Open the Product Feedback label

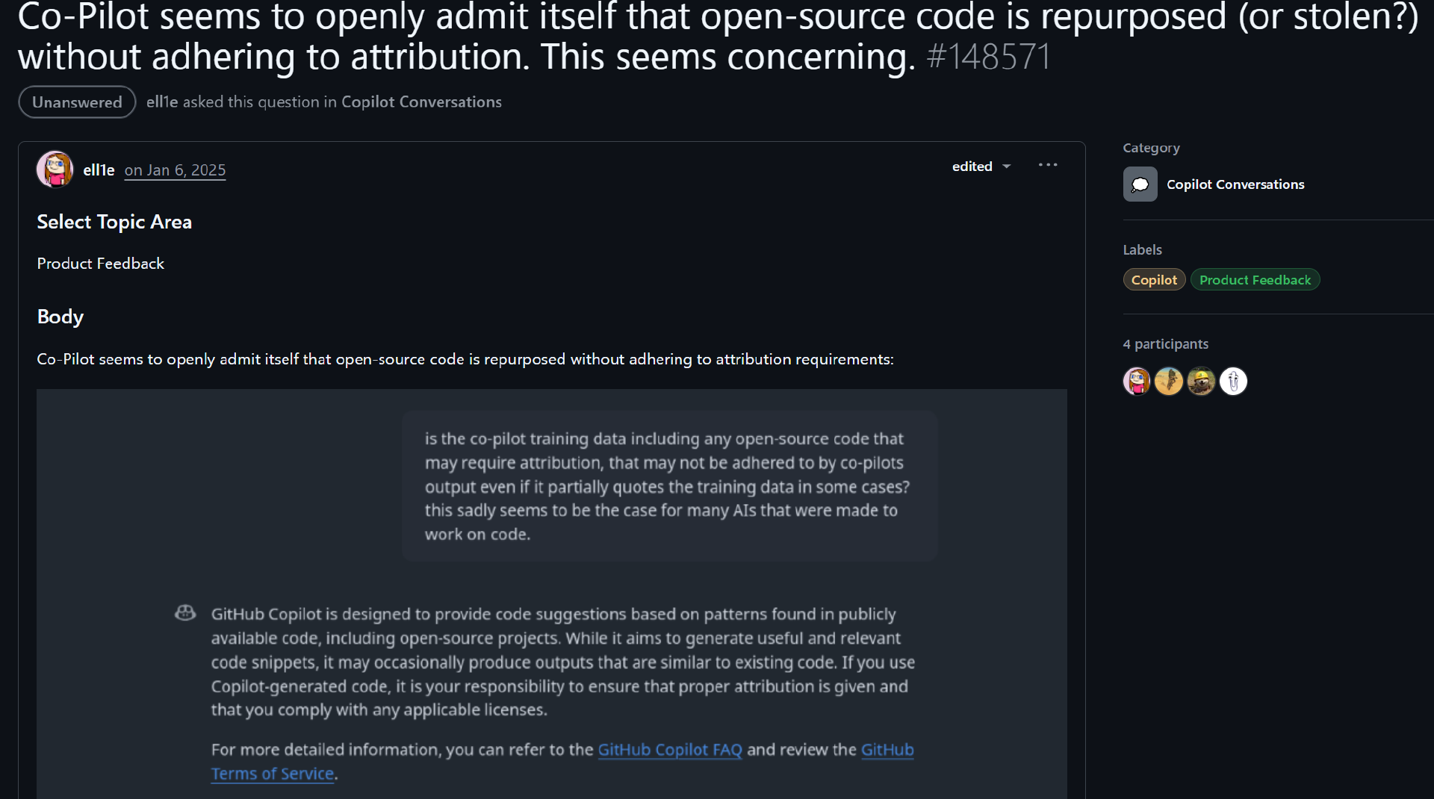point(1255,280)
